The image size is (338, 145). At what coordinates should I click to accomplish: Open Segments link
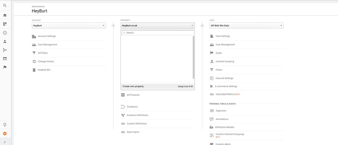(x=221, y=111)
